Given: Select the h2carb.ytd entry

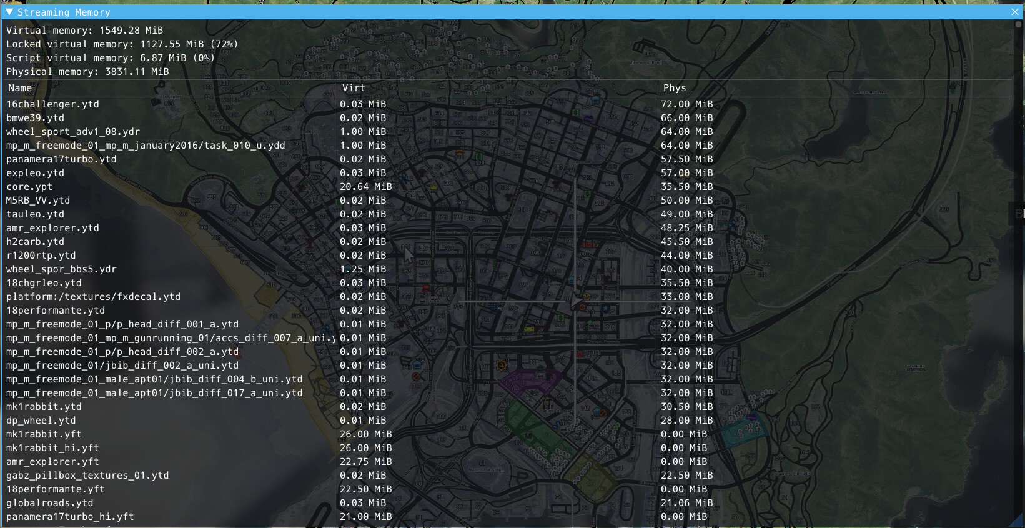Looking at the screenshot, I should [35, 242].
